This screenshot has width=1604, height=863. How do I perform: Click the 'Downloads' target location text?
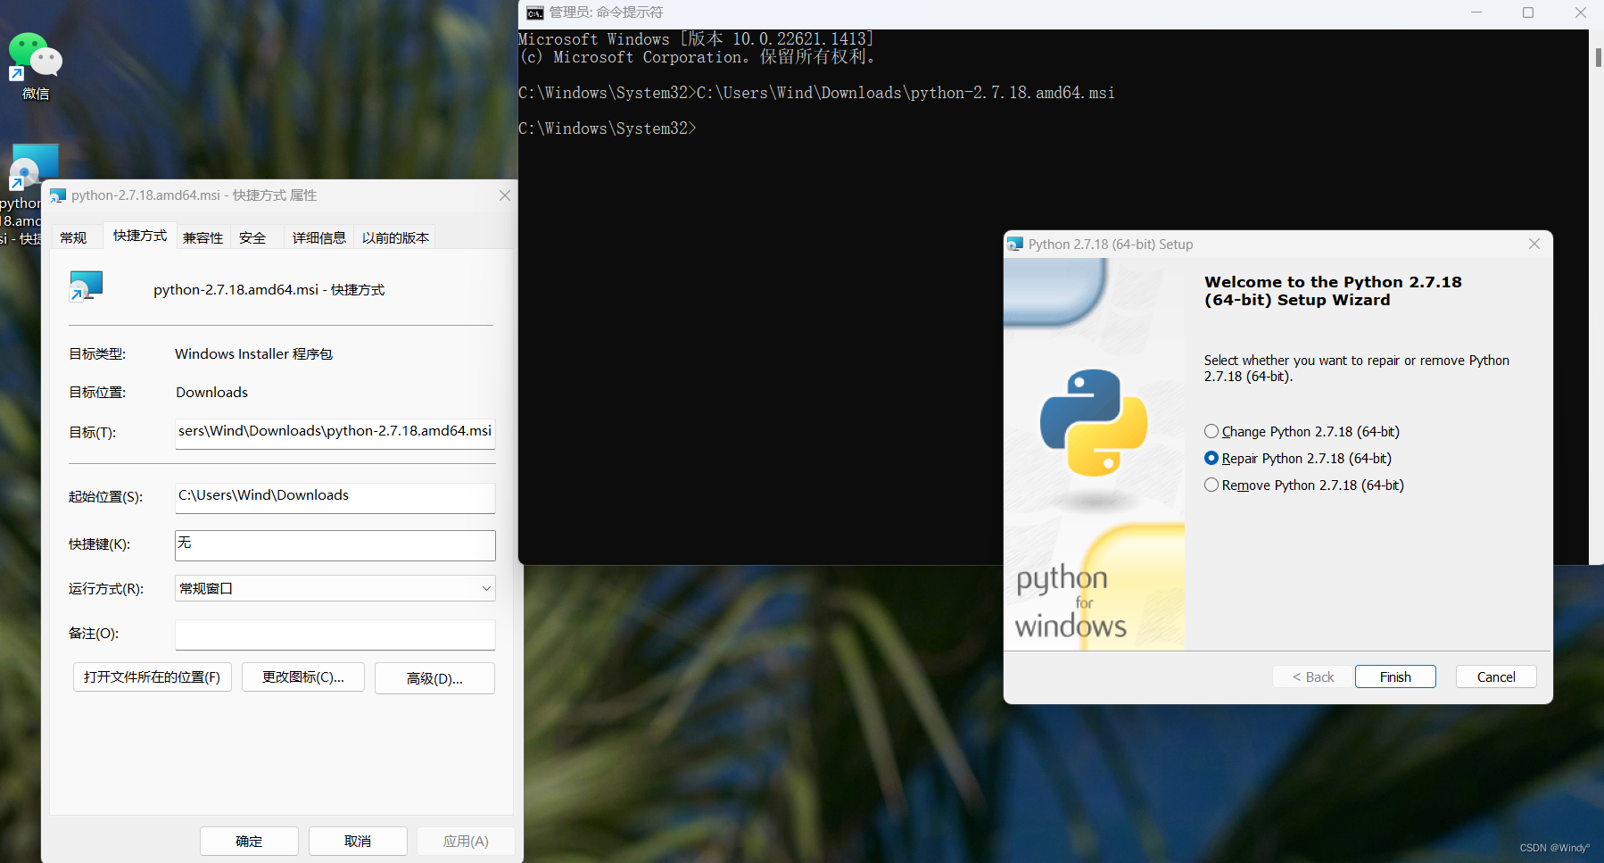coord(211,392)
